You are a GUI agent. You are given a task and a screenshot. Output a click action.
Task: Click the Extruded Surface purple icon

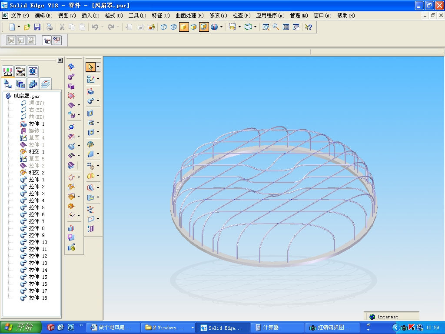71,105
